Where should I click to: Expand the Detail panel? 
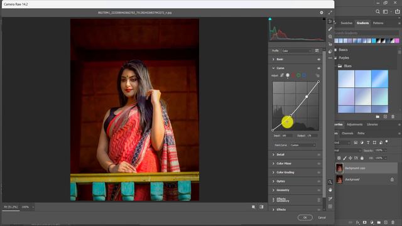(273, 154)
